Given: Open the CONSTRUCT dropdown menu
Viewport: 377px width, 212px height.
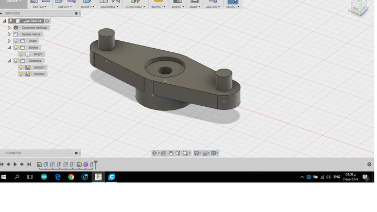Looking at the screenshot, I should pos(135,7).
